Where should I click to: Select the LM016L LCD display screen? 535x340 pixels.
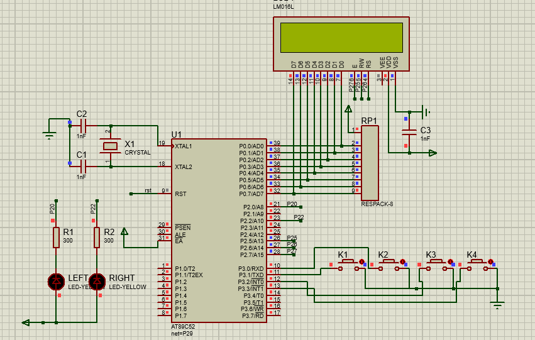pyautogui.click(x=341, y=38)
